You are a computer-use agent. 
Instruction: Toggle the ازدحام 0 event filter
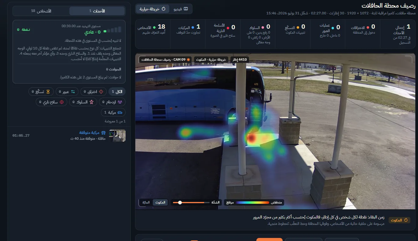(x=112, y=102)
